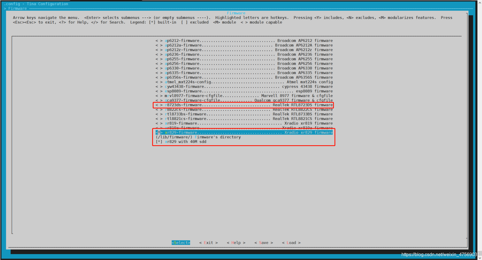The width and height of the screenshot is (482, 260).
Task: Toggle the built-in selector for xr829-firmware
Action: pyautogui.click(x=159, y=133)
